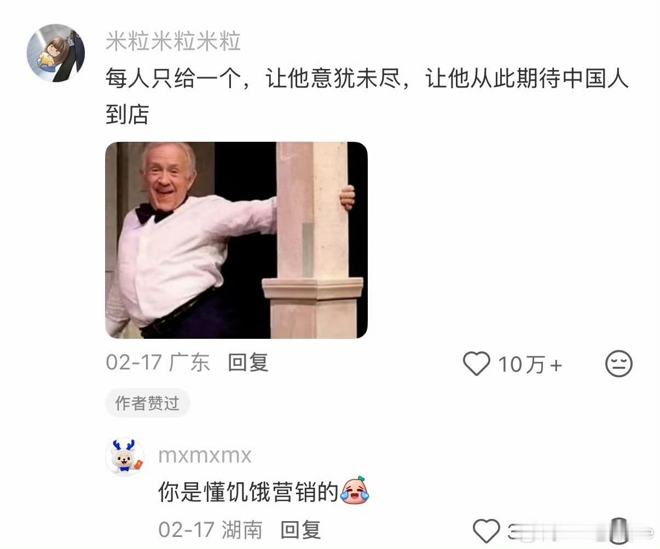
Task: Like the mxmxmx reply with its heart
Action: [486, 530]
